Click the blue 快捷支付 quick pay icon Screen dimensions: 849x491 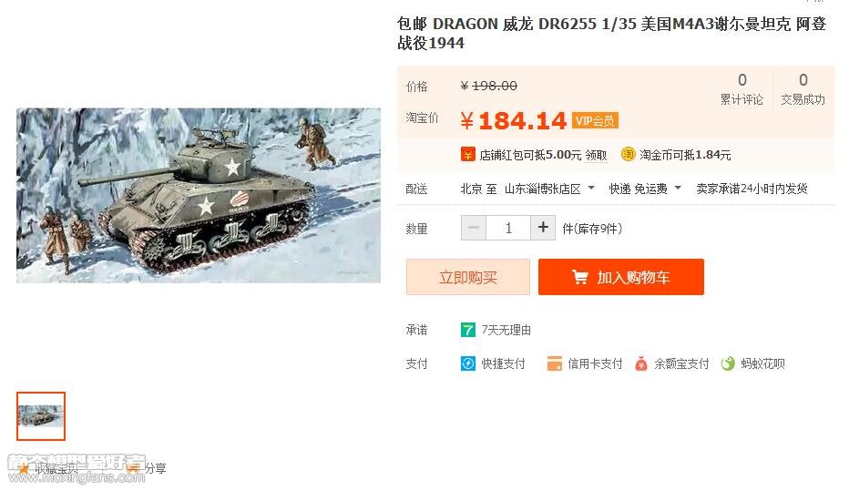pyautogui.click(x=468, y=363)
